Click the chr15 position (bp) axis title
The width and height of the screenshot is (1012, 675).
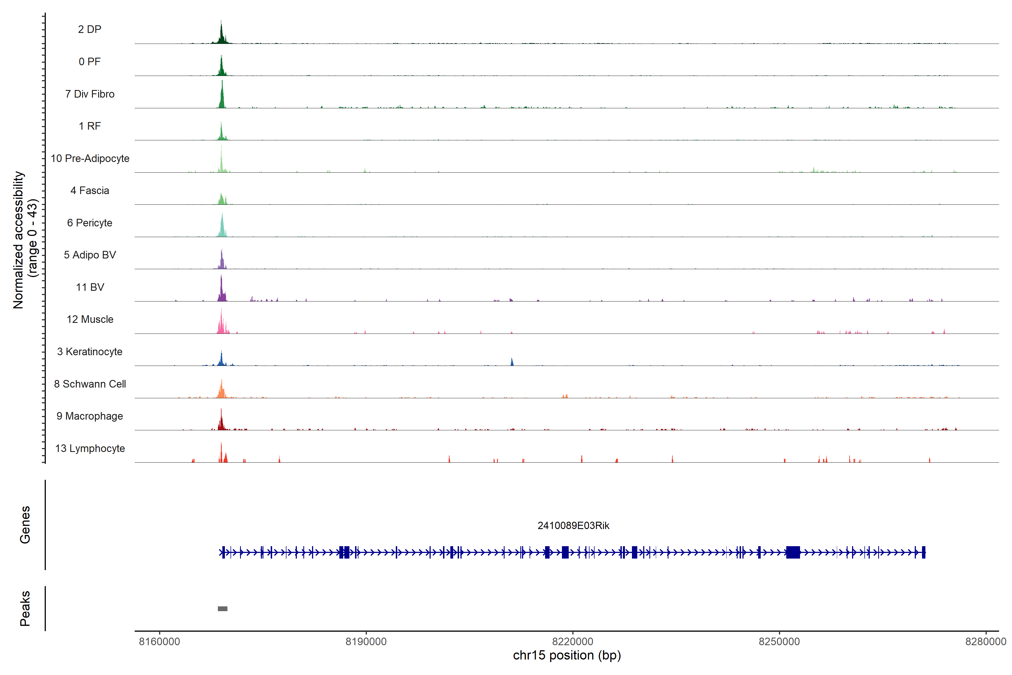click(x=567, y=656)
